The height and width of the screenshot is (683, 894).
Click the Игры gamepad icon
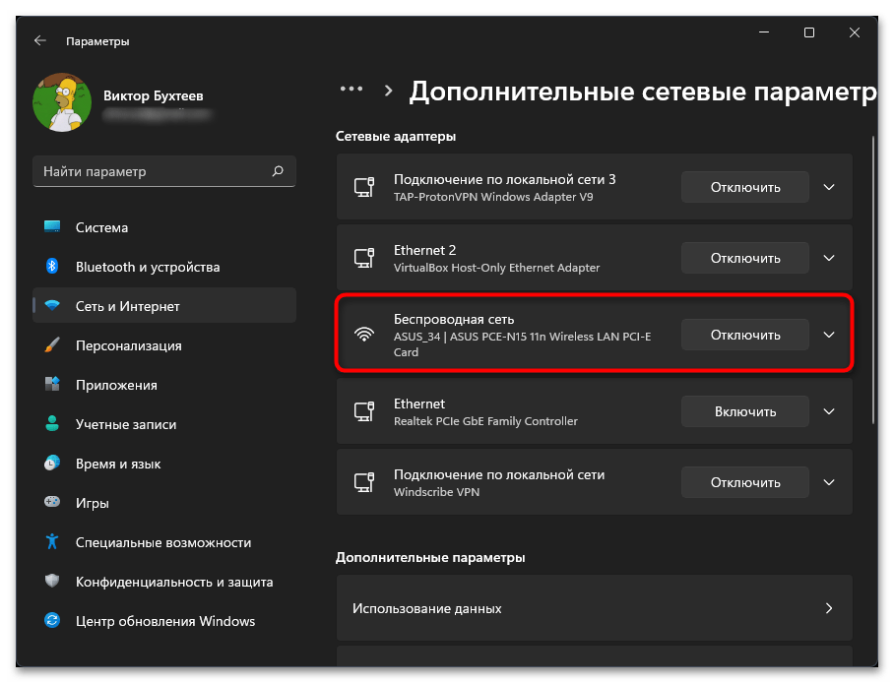pyautogui.click(x=52, y=502)
